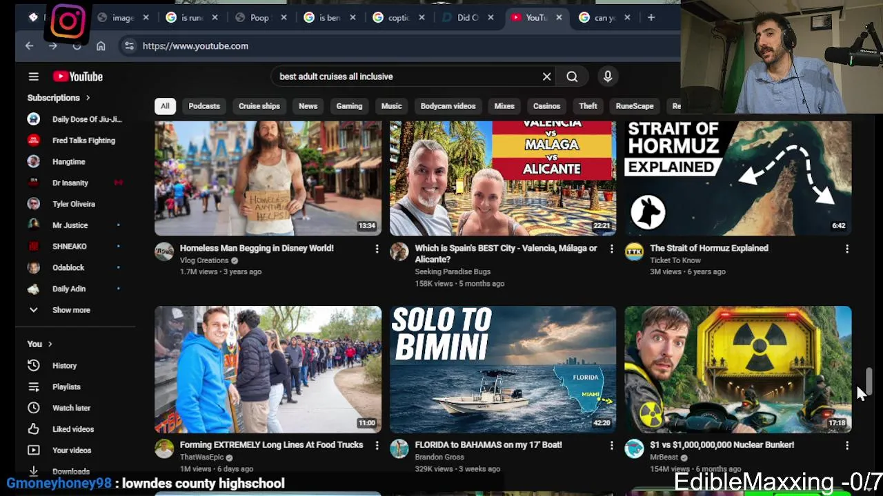Open options for Strait of Hormuz video
883x496 pixels.
pyautogui.click(x=847, y=249)
